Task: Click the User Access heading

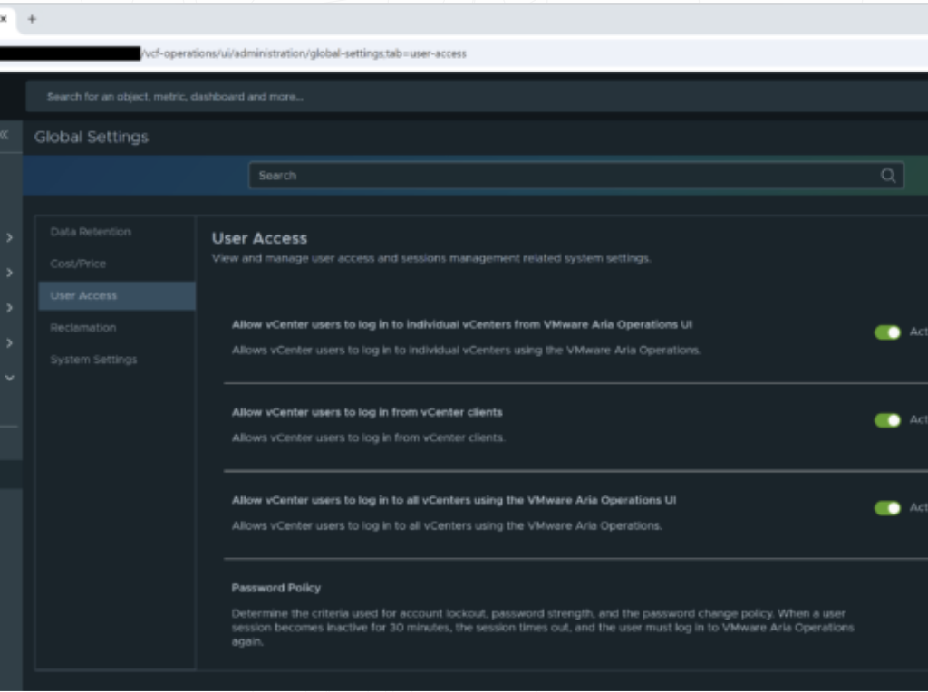Action: point(259,238)
